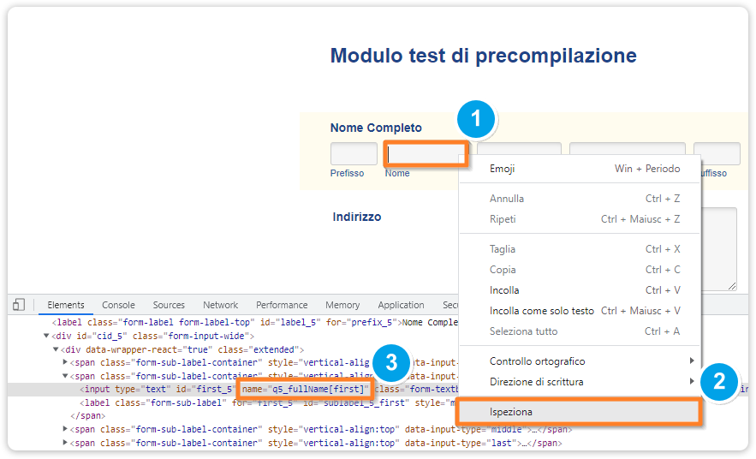Collapse the cid_5 div node
Viewport: 756px width, 459px height.
coord(46,337)
